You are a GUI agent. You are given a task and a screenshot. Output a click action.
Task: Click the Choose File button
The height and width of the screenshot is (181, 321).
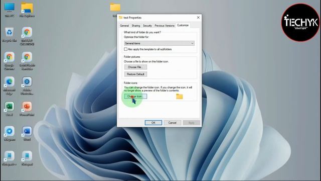(x=135, y=67)
